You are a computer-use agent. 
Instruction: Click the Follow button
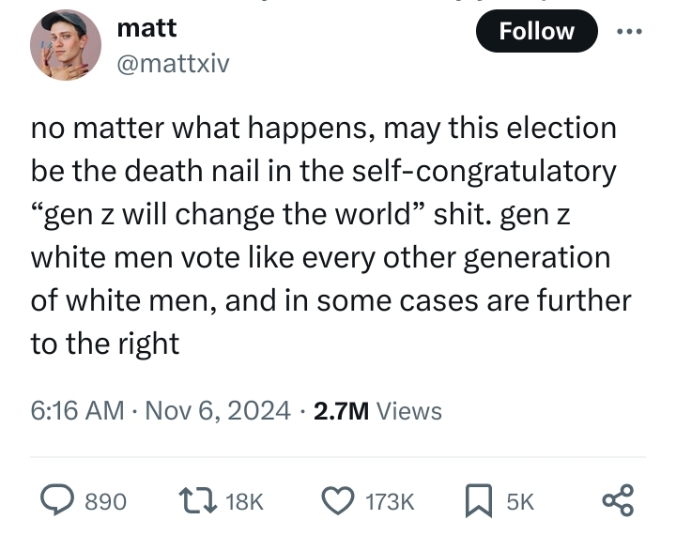(x=536, y=31)
